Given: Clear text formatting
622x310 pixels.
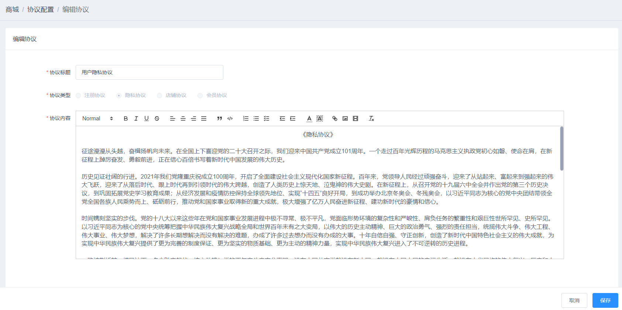Looking at the screenshot, I should tap(371, 118).
